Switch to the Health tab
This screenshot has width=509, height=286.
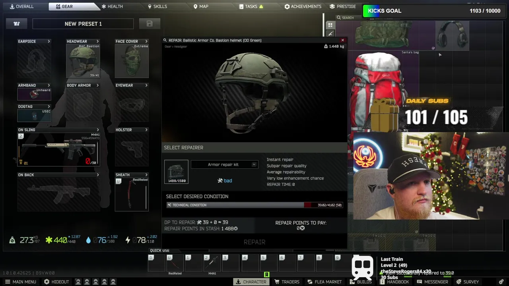112,6
